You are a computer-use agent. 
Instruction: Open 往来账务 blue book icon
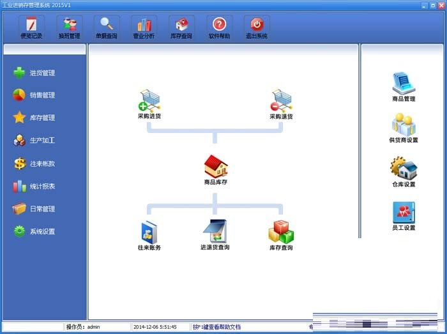[149, 236]
